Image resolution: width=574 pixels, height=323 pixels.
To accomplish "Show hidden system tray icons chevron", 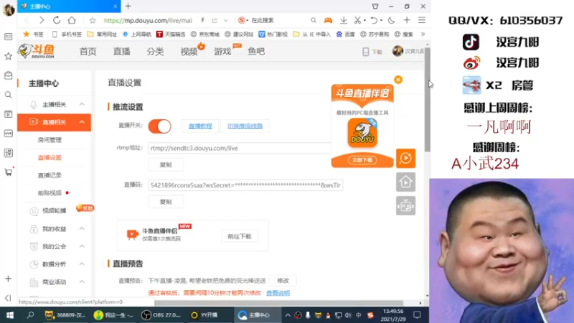I will tap(288, 315).
